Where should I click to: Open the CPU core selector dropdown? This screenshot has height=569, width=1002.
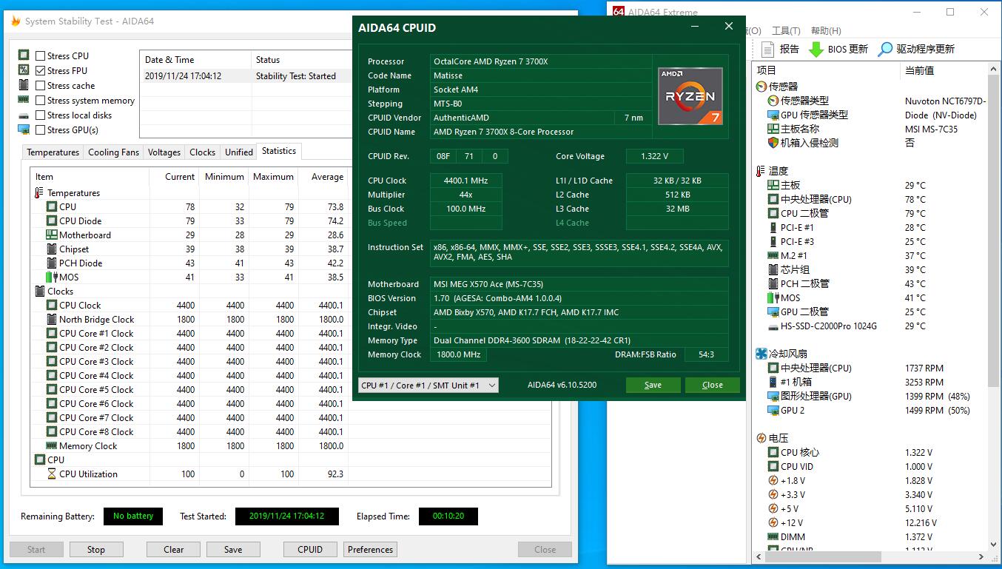click(x=428, y=385)
